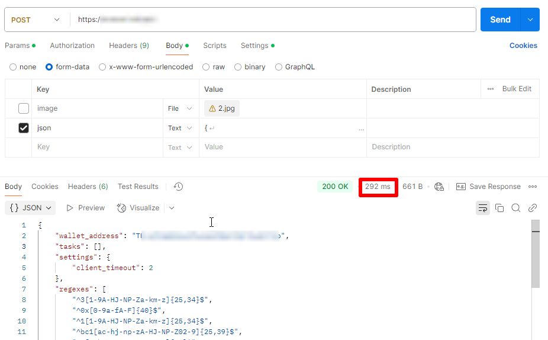This screenshot has width=548, height=340.
Task: Enable the image form-data row
Action: 24,108
